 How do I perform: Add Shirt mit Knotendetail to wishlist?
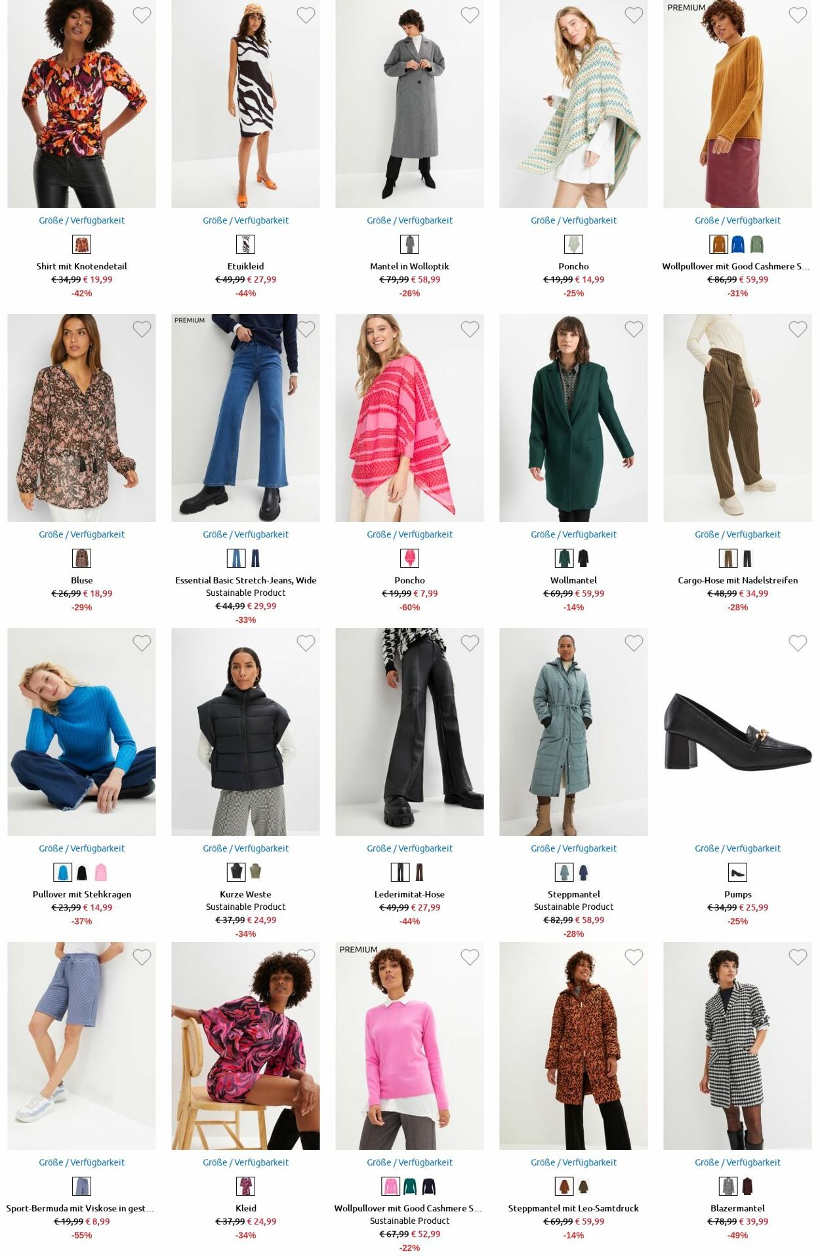(x=142, y=15)
